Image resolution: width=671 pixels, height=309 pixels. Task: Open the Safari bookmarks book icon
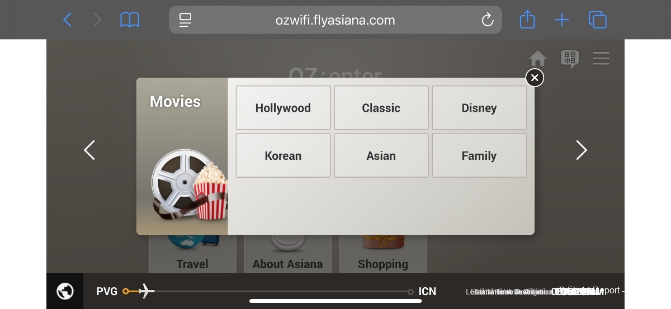(130, 20)
